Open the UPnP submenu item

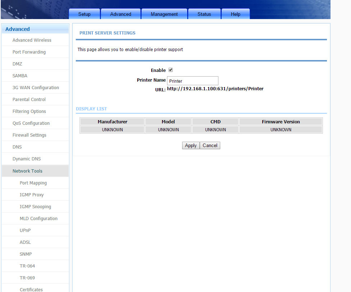[x=25, y=231]
